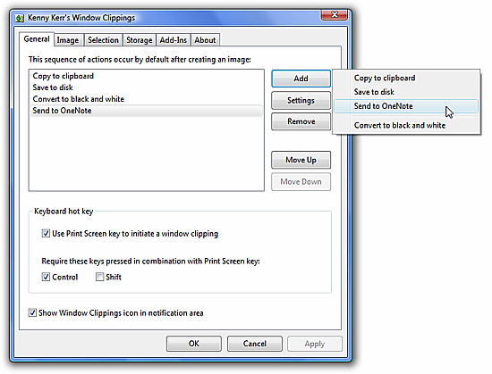Image resolution: width=492 pixels, height=374 pixels.
Task: Switch to the Storage tab
Action: point(139,40)
